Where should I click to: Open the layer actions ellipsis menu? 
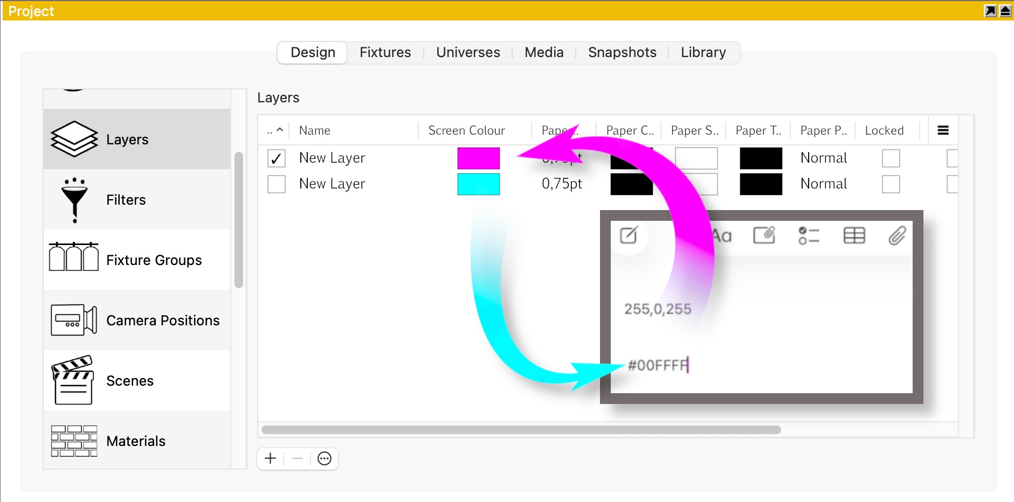pyautogui.click(x=325, y=458)
